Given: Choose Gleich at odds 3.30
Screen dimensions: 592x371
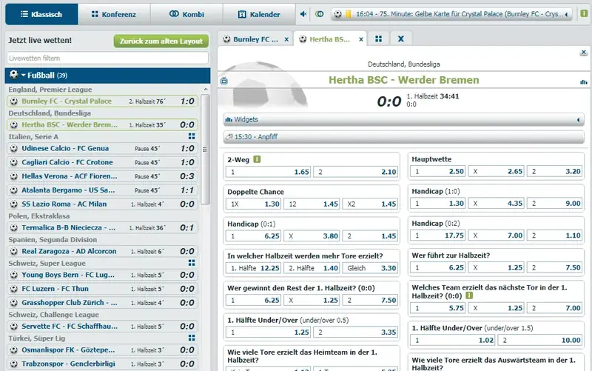Looking at the screenshot, I should click(x=370, y=268).
